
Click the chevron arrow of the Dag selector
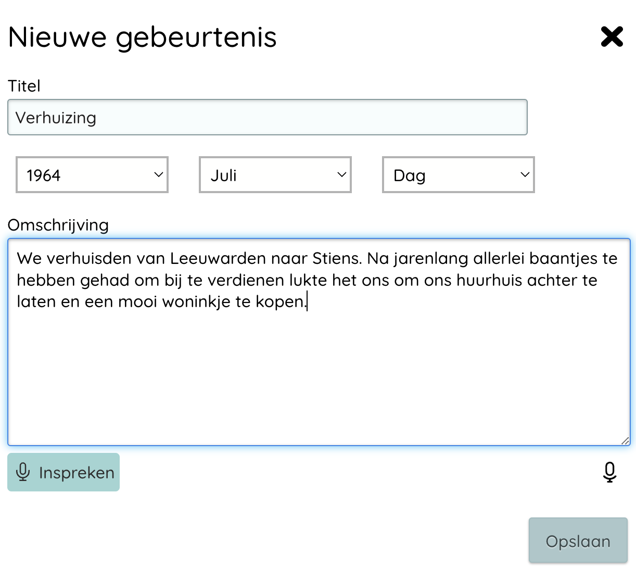[x=525, y=175]
